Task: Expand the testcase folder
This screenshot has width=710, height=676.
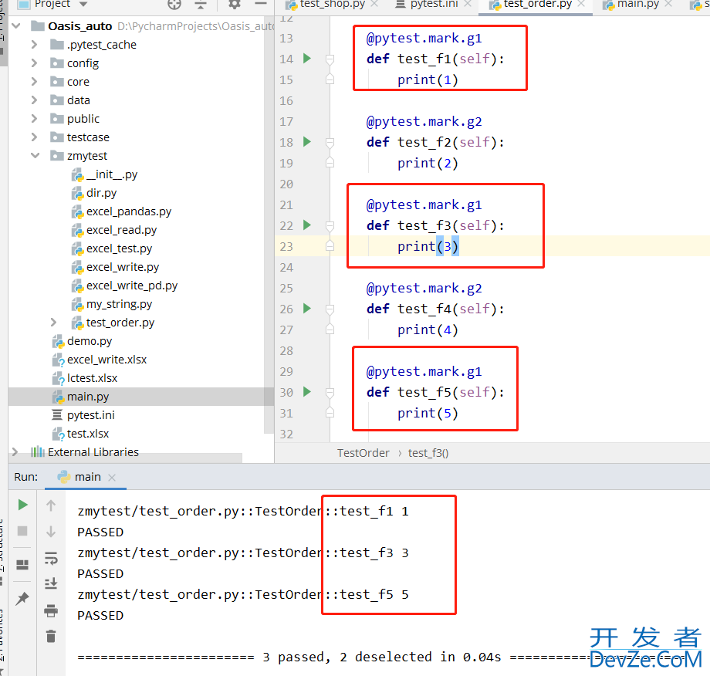Action: [34, 137]
